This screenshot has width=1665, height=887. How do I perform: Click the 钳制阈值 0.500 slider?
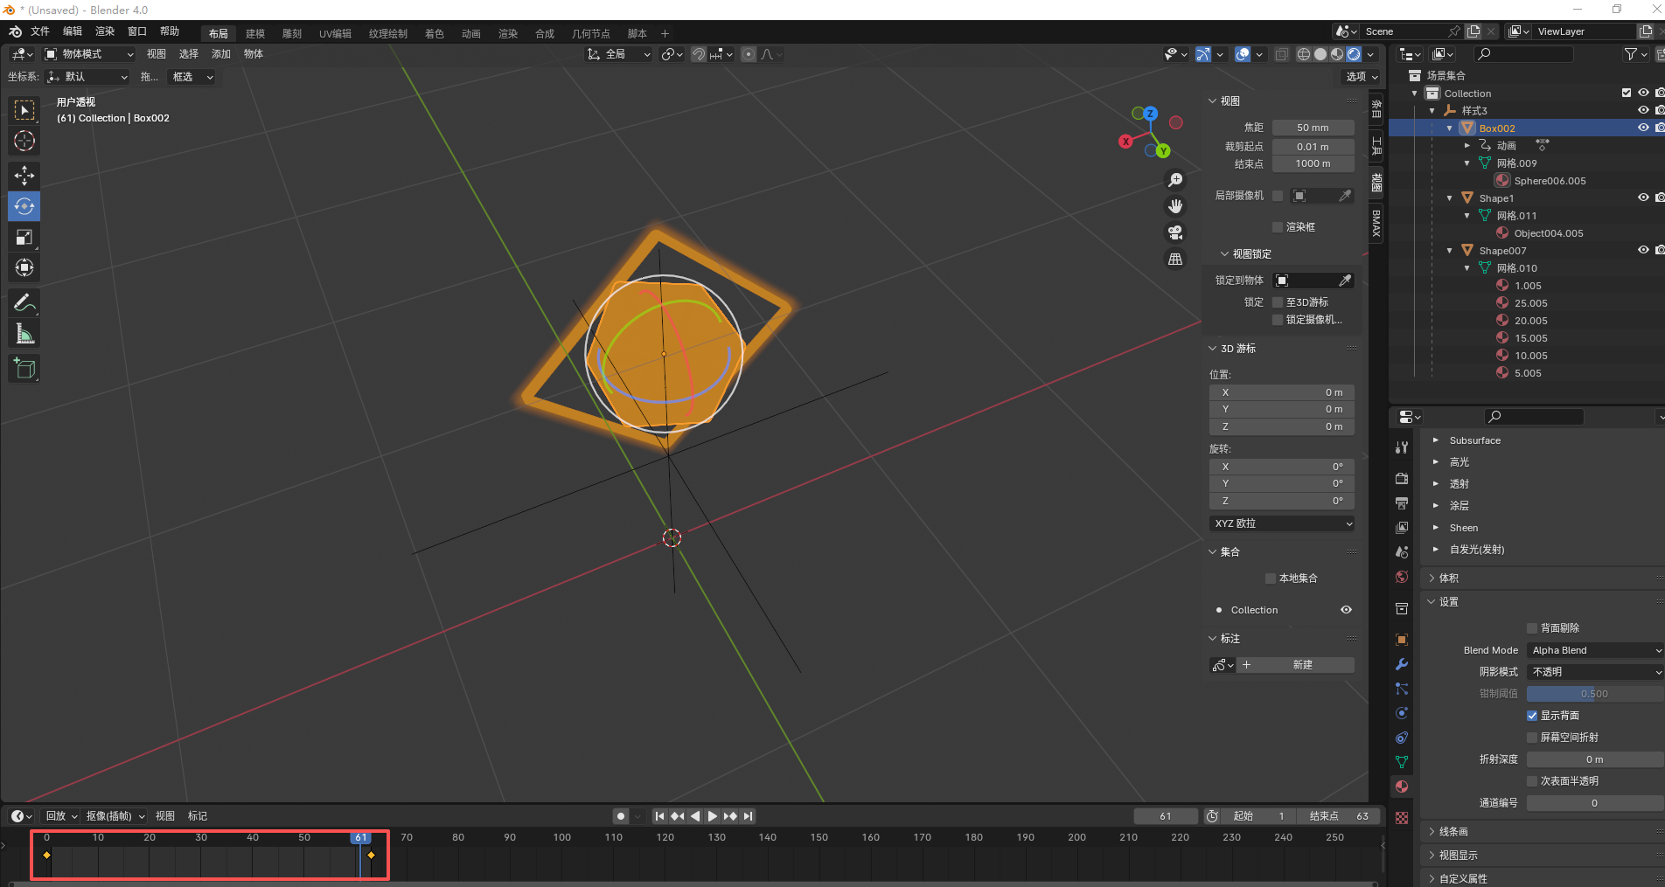(1594, 694)
